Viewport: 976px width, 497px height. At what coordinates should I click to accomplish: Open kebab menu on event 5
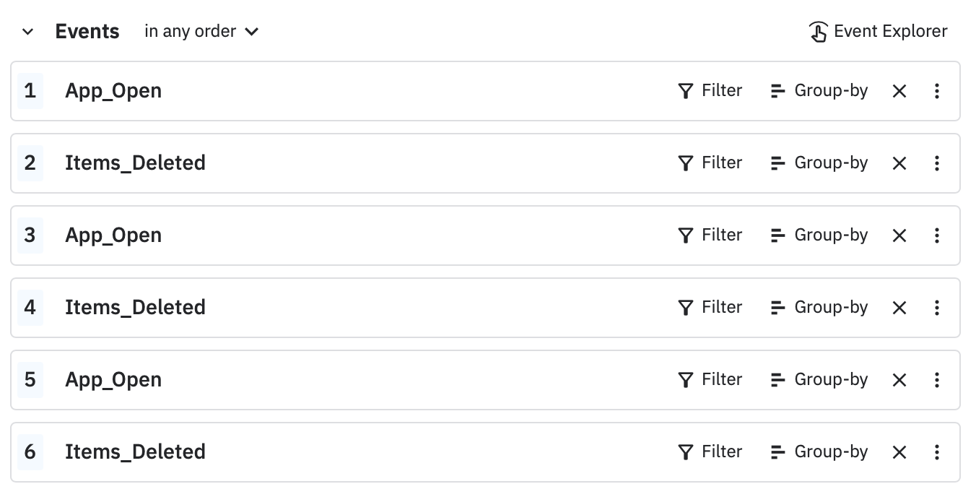pyautogui.click(x=936, y=380)
